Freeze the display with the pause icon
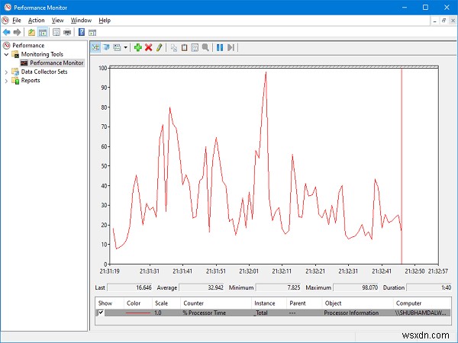 (x=220, y=47)
